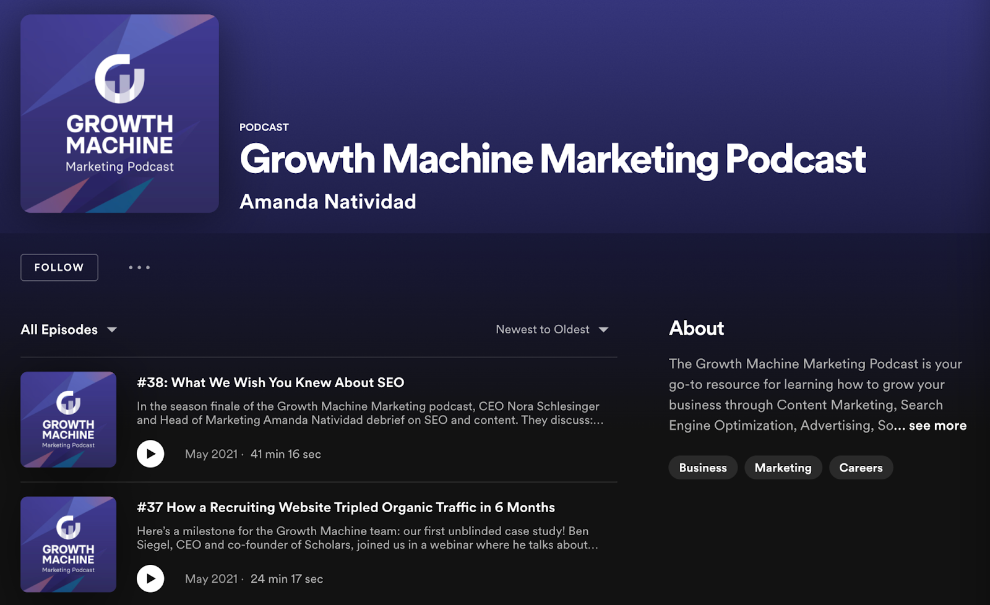
Task: Open the episode #38 cover thumbnail
Action: pyautogui.click(x=69, y=419)
